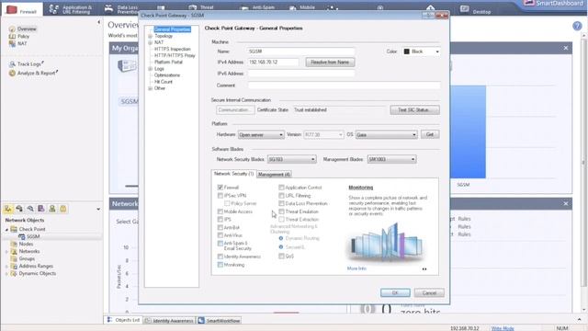Expand the Other tree node

(x=150, y=88)
